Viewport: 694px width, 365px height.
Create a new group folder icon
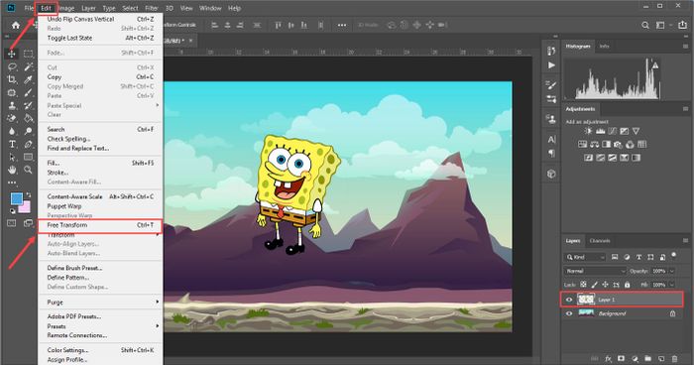click(648, 358)
